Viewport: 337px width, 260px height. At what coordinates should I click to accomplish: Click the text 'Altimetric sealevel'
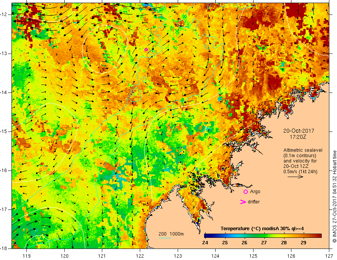pos(303,150)
